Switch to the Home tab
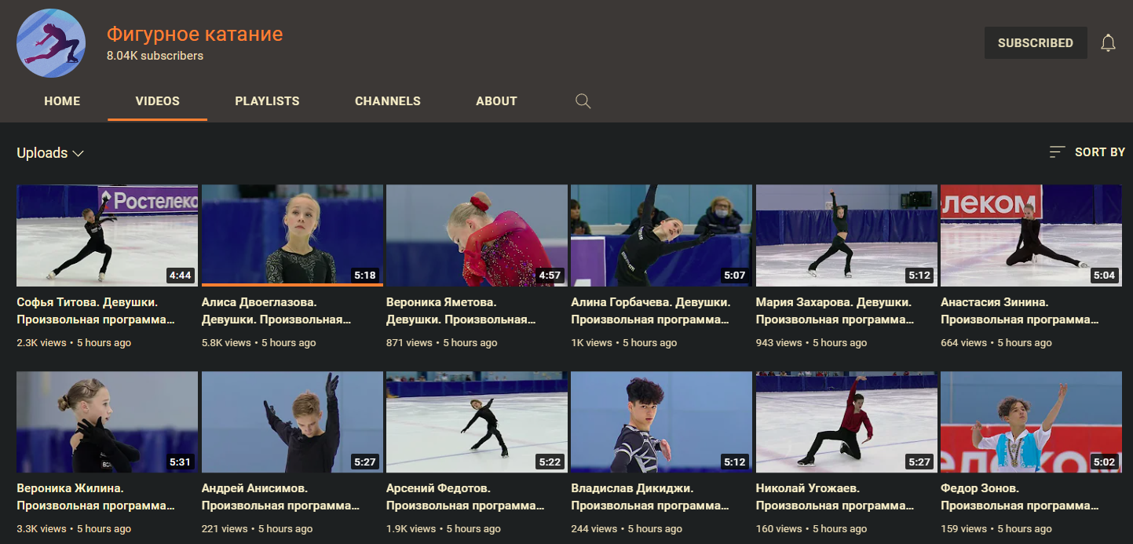Viewport: 1133px width, 544px height. [62, 101]
